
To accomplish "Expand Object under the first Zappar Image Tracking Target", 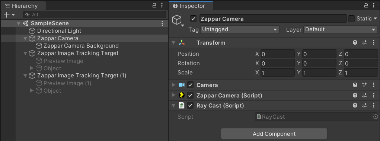I will (x=32, y=68).
